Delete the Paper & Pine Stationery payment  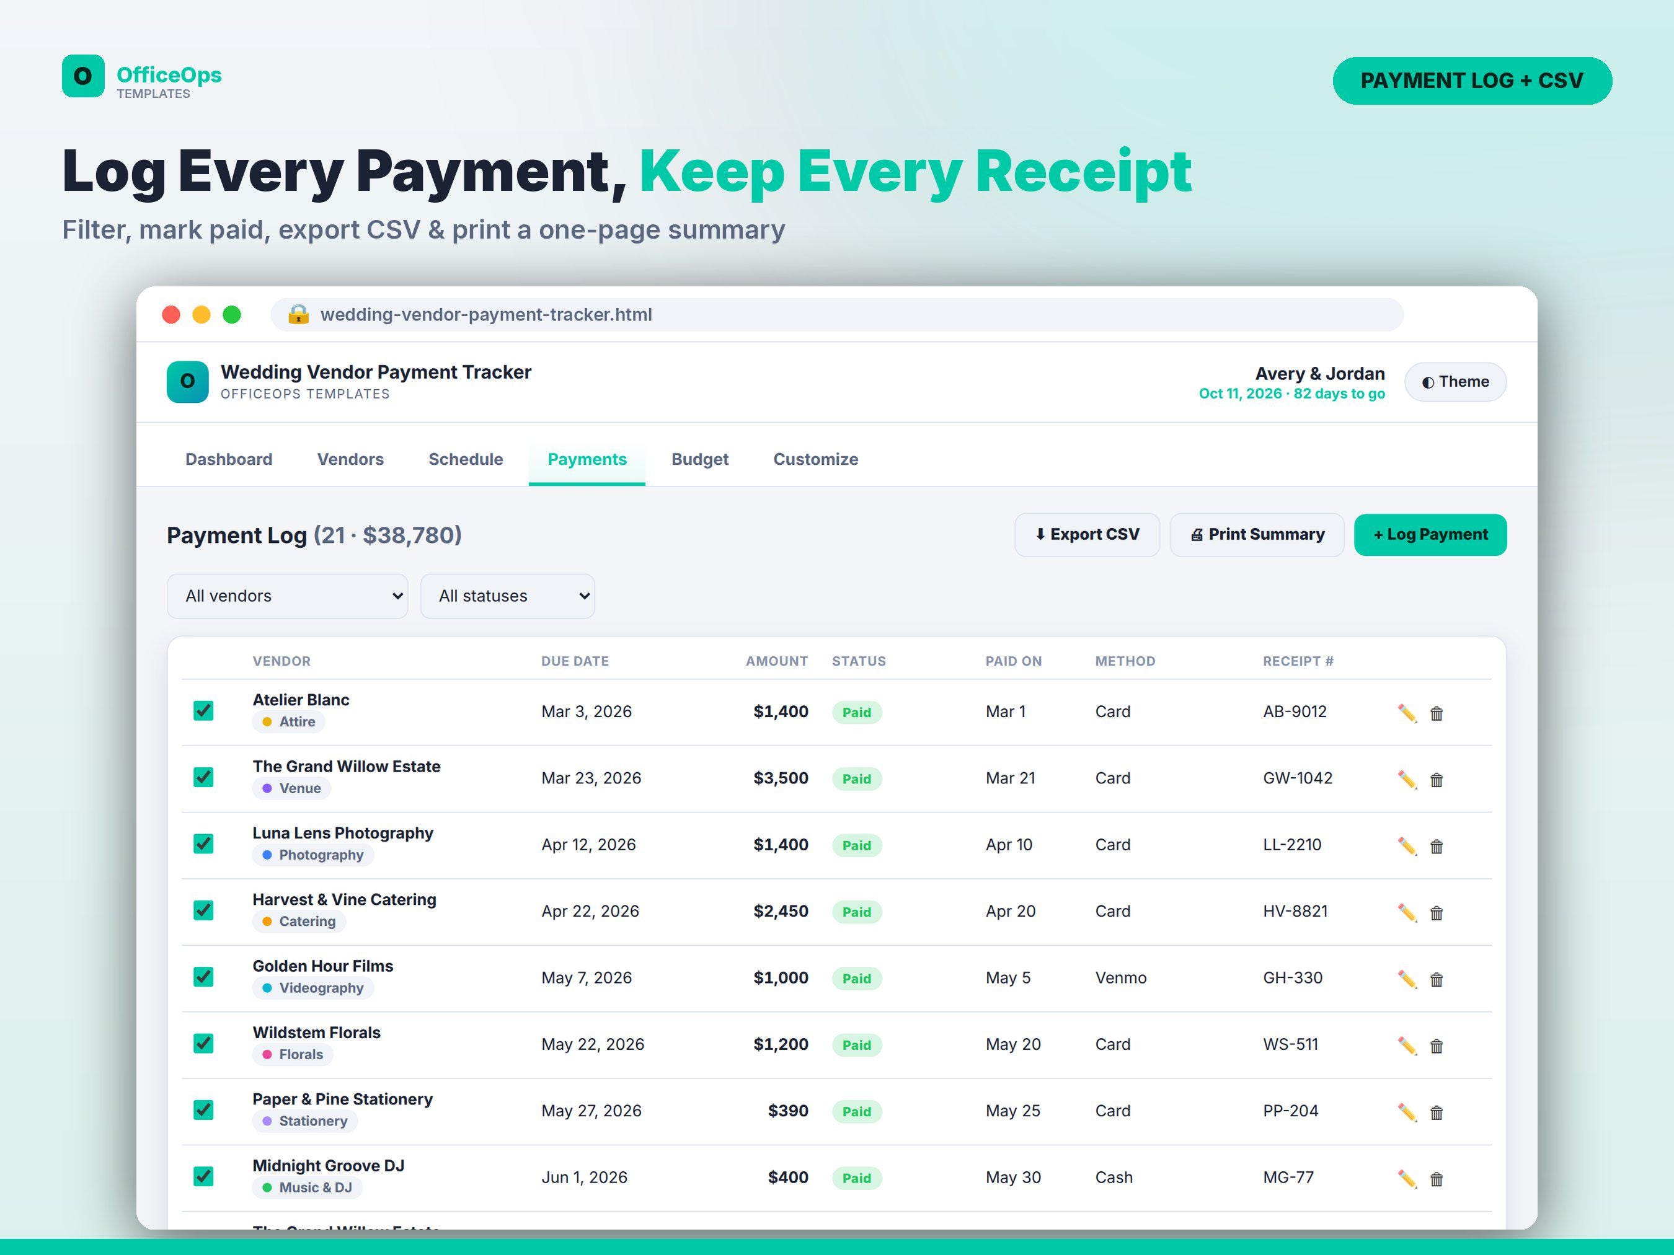tap(1437, 1112)
